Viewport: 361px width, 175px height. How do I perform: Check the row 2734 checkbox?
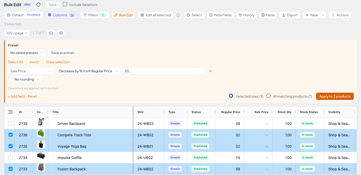coord(11,157)
